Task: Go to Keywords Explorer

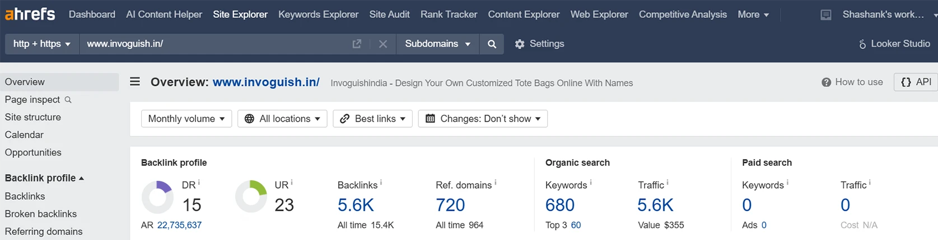Action: point(318,15)
